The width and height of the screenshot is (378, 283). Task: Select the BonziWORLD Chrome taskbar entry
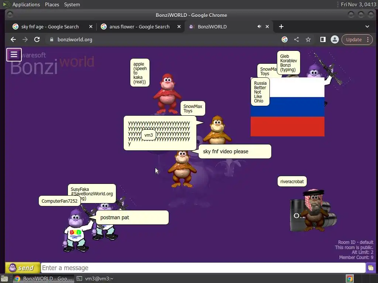[43, 279]
